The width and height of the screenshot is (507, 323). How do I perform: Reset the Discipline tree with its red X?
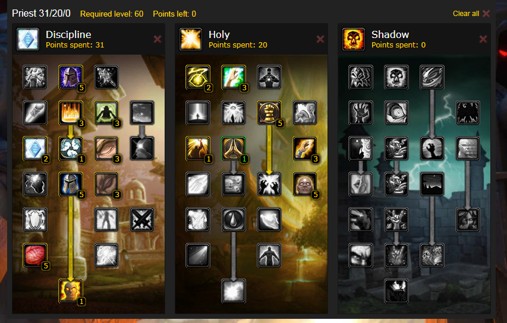(158, 39)
